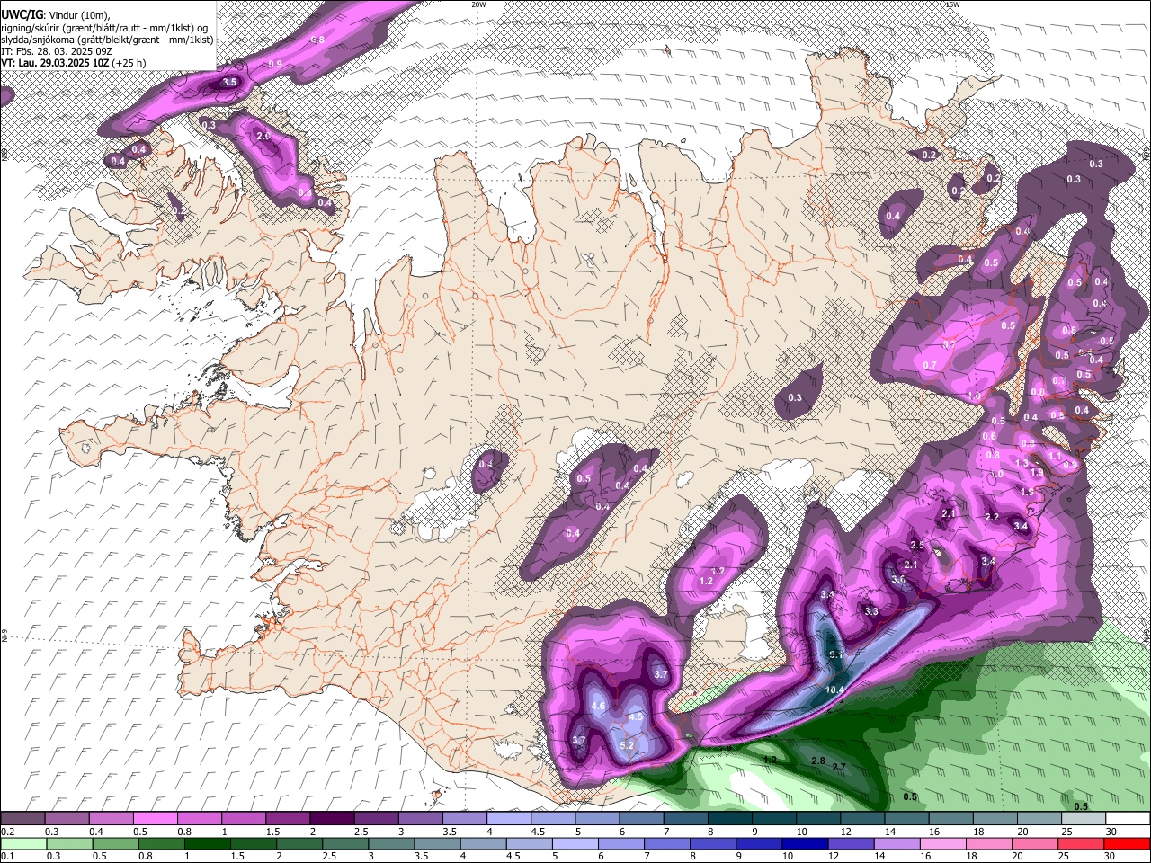Click the 20W longitude label

click(x=478, y=4)
